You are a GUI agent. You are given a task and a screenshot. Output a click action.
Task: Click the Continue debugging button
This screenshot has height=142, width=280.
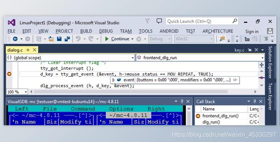[117, 39]
